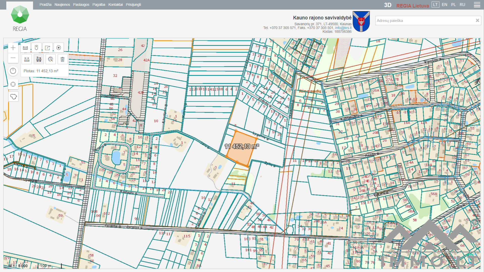The width and height of the screenshot is (484, 272).
Task: Choose the distance measuring tool
Action: 27,59
